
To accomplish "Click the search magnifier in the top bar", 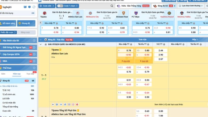I will (112, 6).
